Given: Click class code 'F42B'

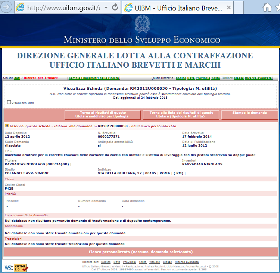Looking at the screenshot, I should [x=9, y=188].
